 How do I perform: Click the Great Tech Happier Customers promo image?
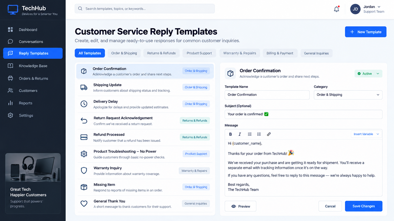click(x=33, y=168)
